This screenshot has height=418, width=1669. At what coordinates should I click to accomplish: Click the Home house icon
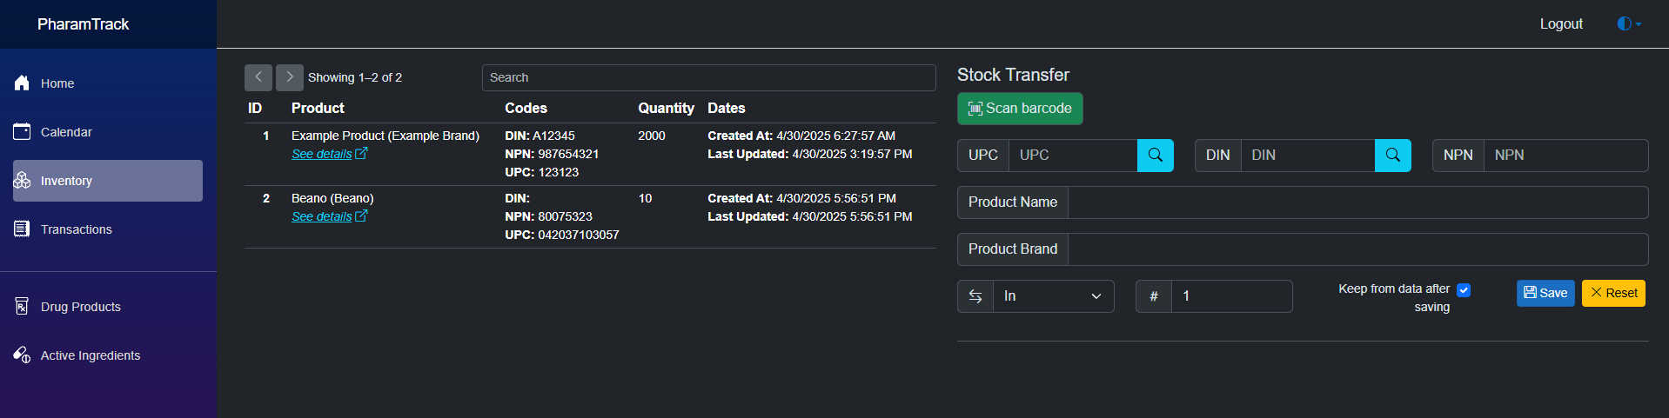23,83
